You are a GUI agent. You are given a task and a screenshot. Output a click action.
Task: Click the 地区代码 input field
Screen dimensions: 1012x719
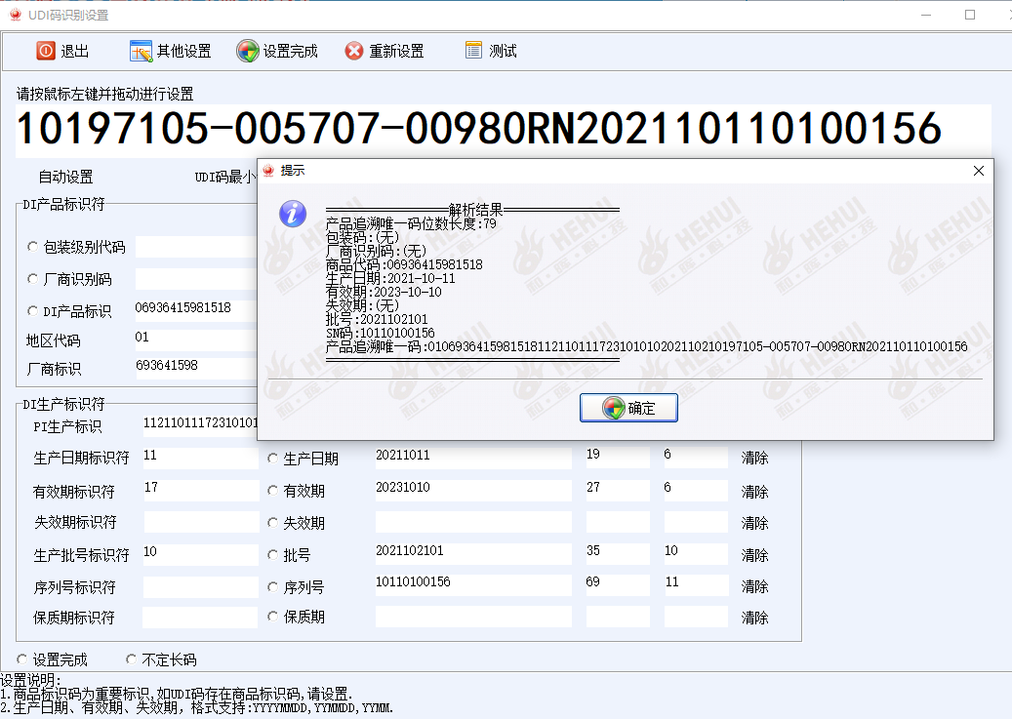click(195, 340)
